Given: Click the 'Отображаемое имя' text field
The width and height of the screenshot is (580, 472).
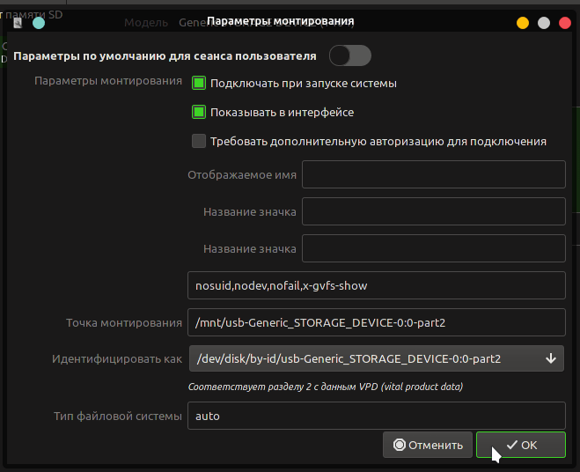Looking at the screenshot, I should (x=433, y=174).
